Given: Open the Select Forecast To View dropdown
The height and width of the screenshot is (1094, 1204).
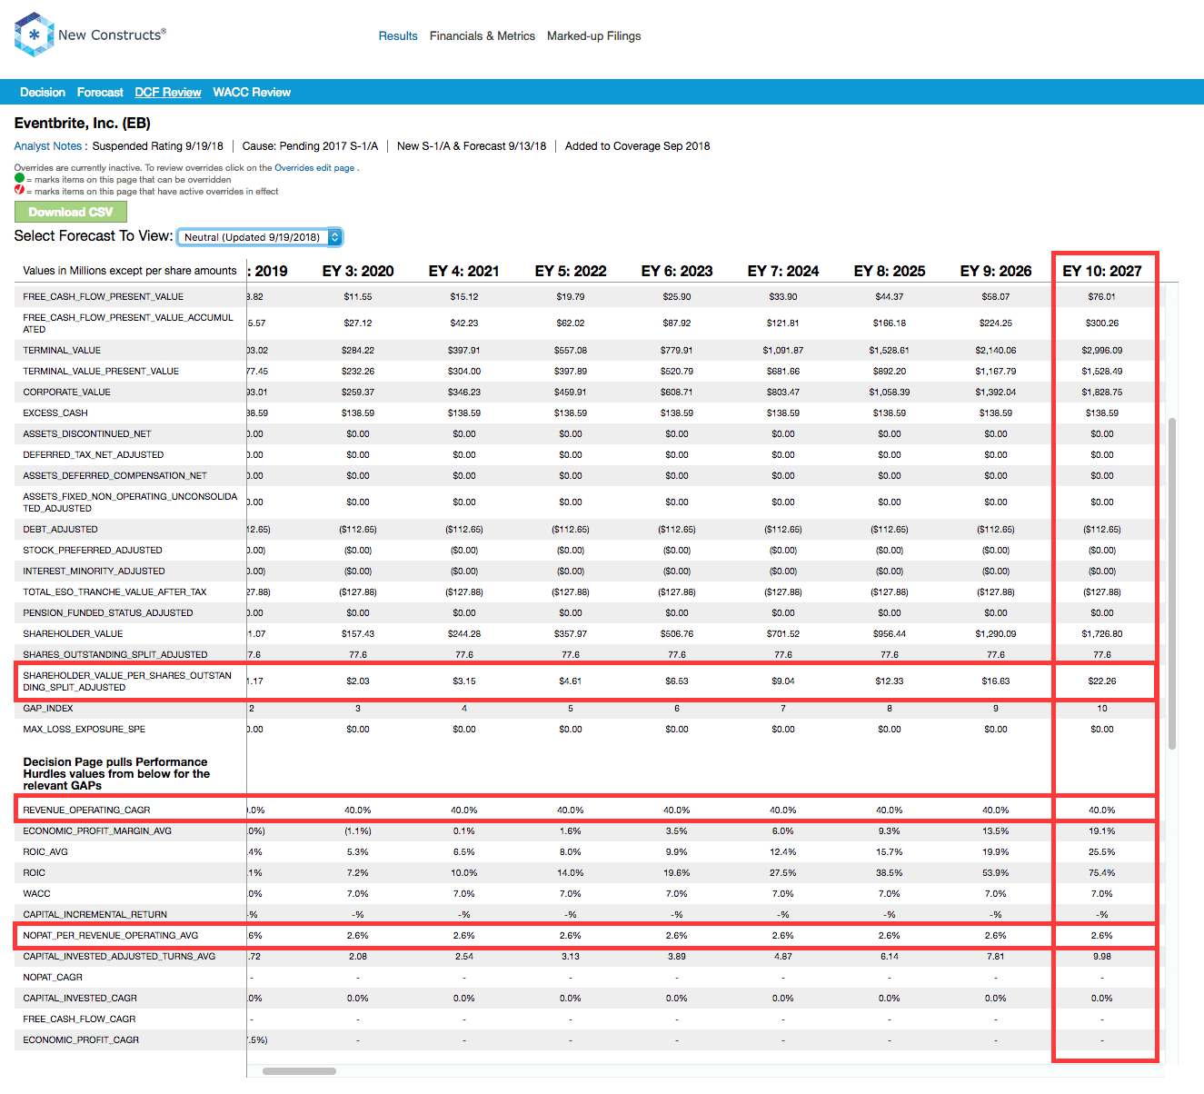Looking at the screenshot, I should point(260,237).
